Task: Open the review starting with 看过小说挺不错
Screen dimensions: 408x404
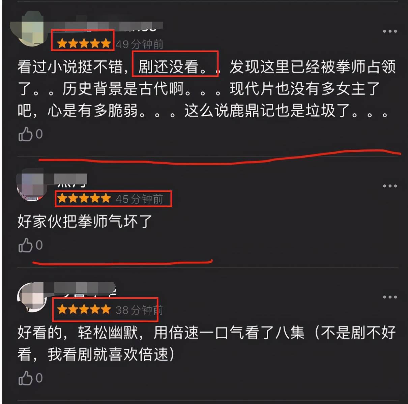Action: pyautogui.click(x=206, y=89)
